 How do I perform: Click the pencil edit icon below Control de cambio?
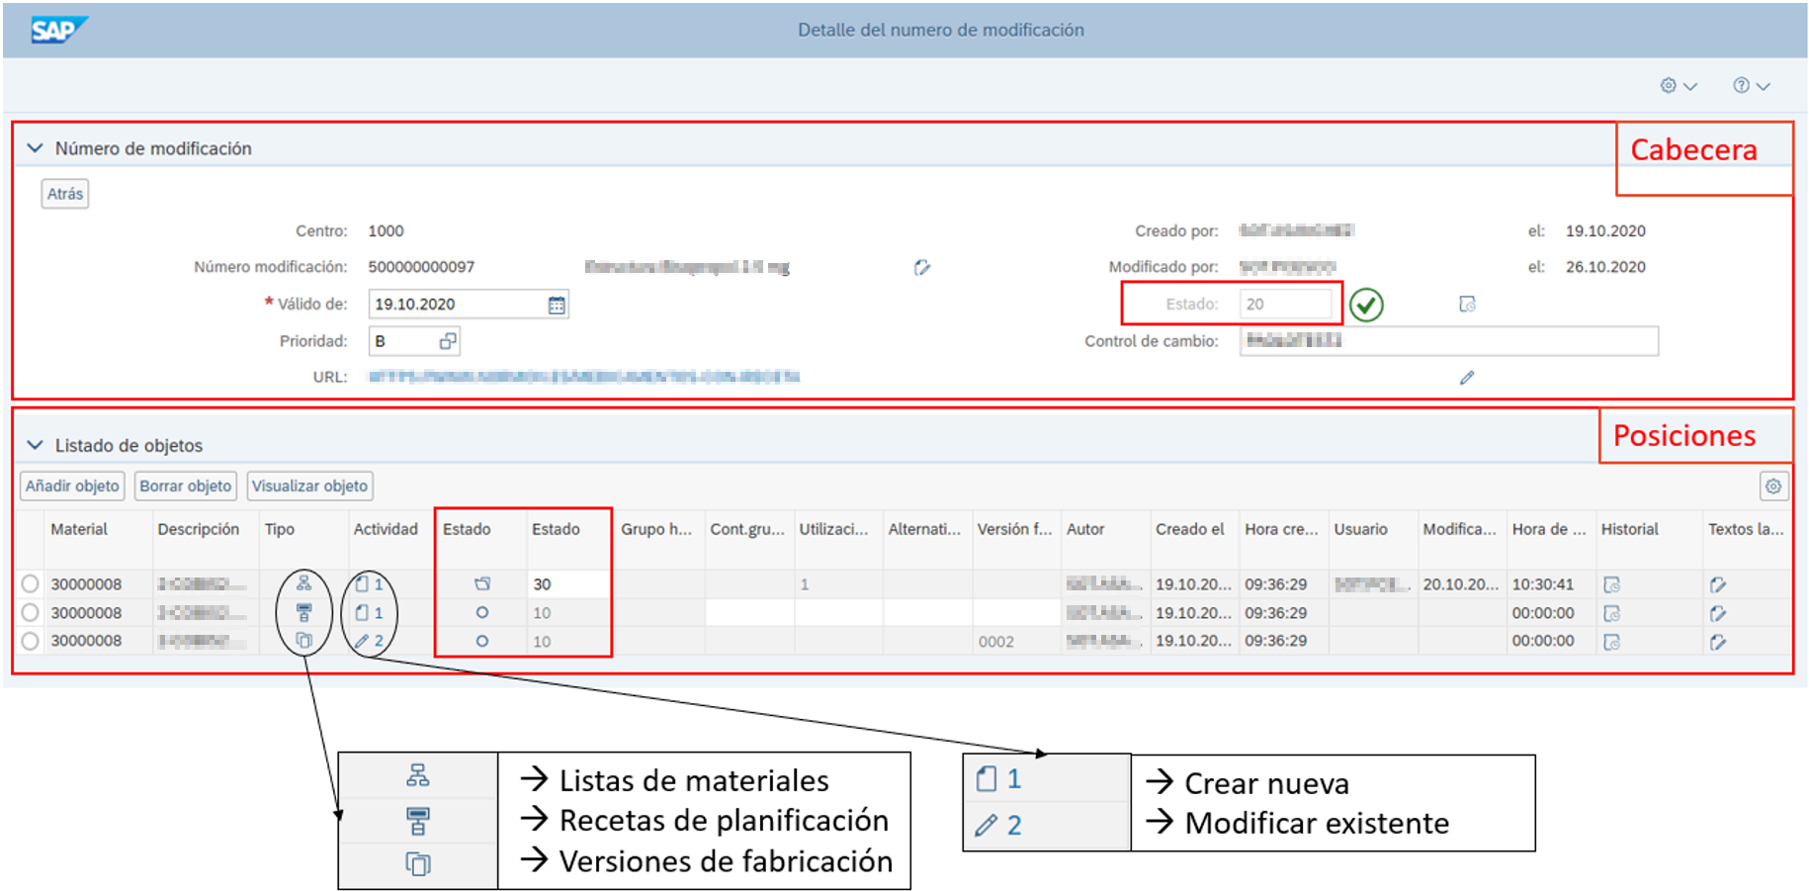1467,378
